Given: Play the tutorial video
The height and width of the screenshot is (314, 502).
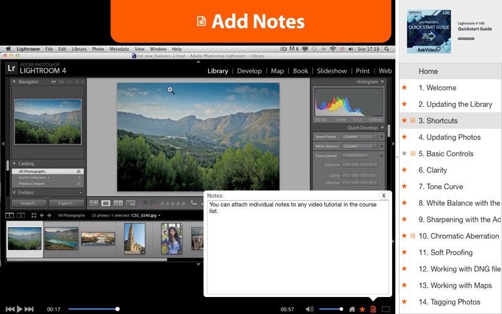Looking at the screenshot, I should [19, 309].
